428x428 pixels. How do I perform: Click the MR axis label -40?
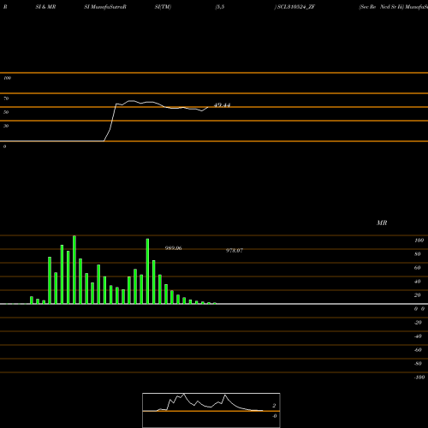click(418, 336)
